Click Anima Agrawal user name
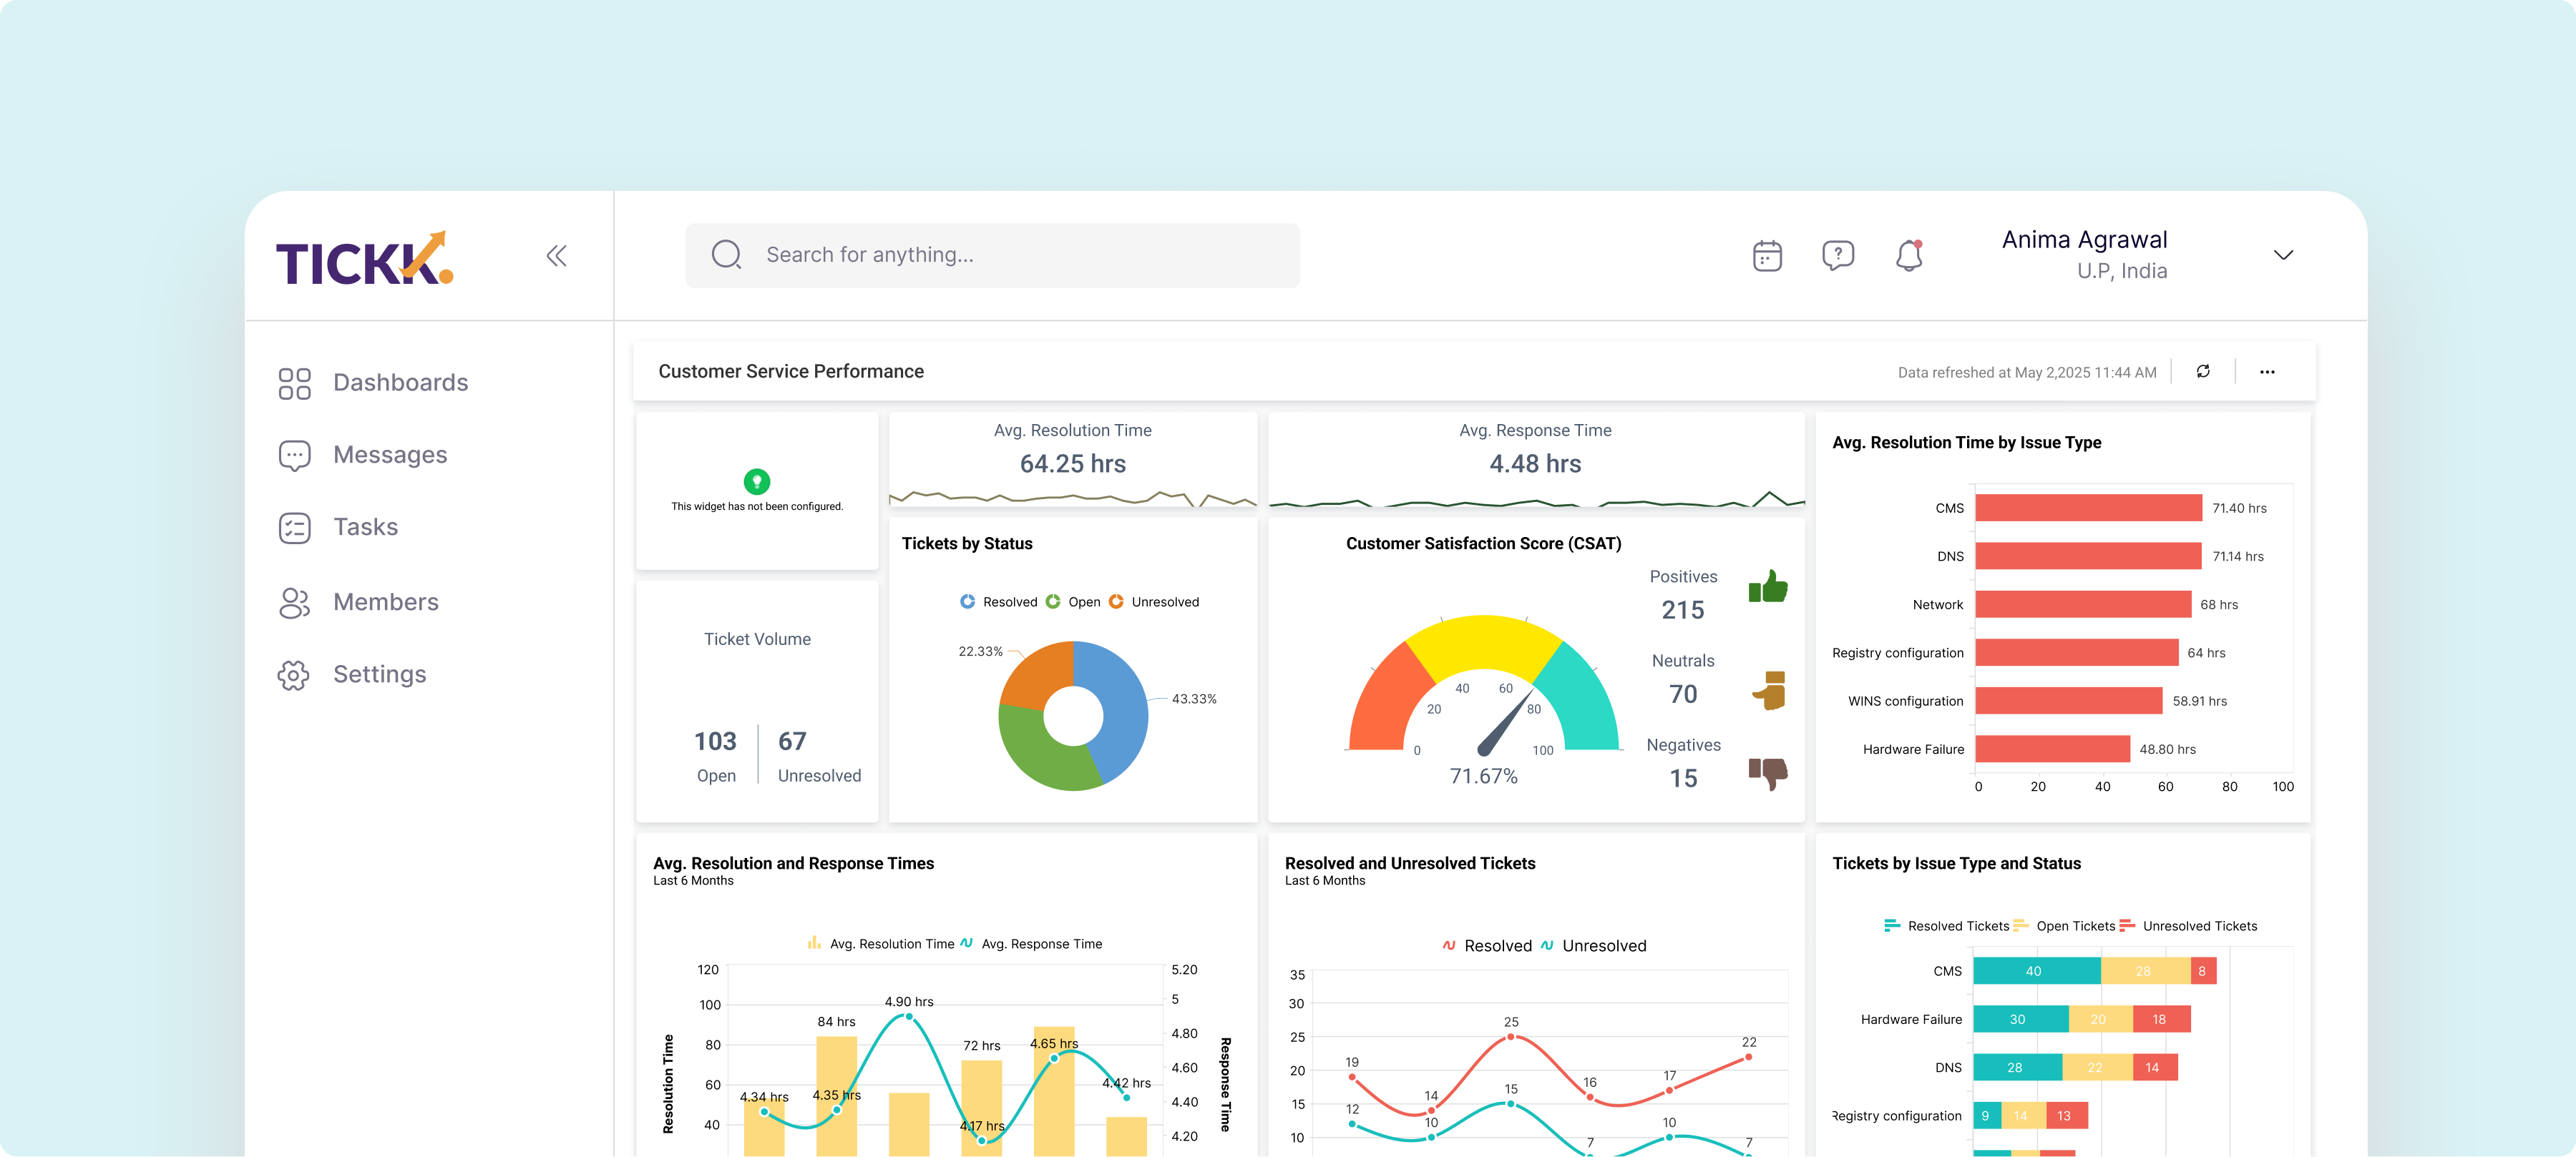Image resolution: width=2576 pixels, height=1157 pixels. [2084, 240]
